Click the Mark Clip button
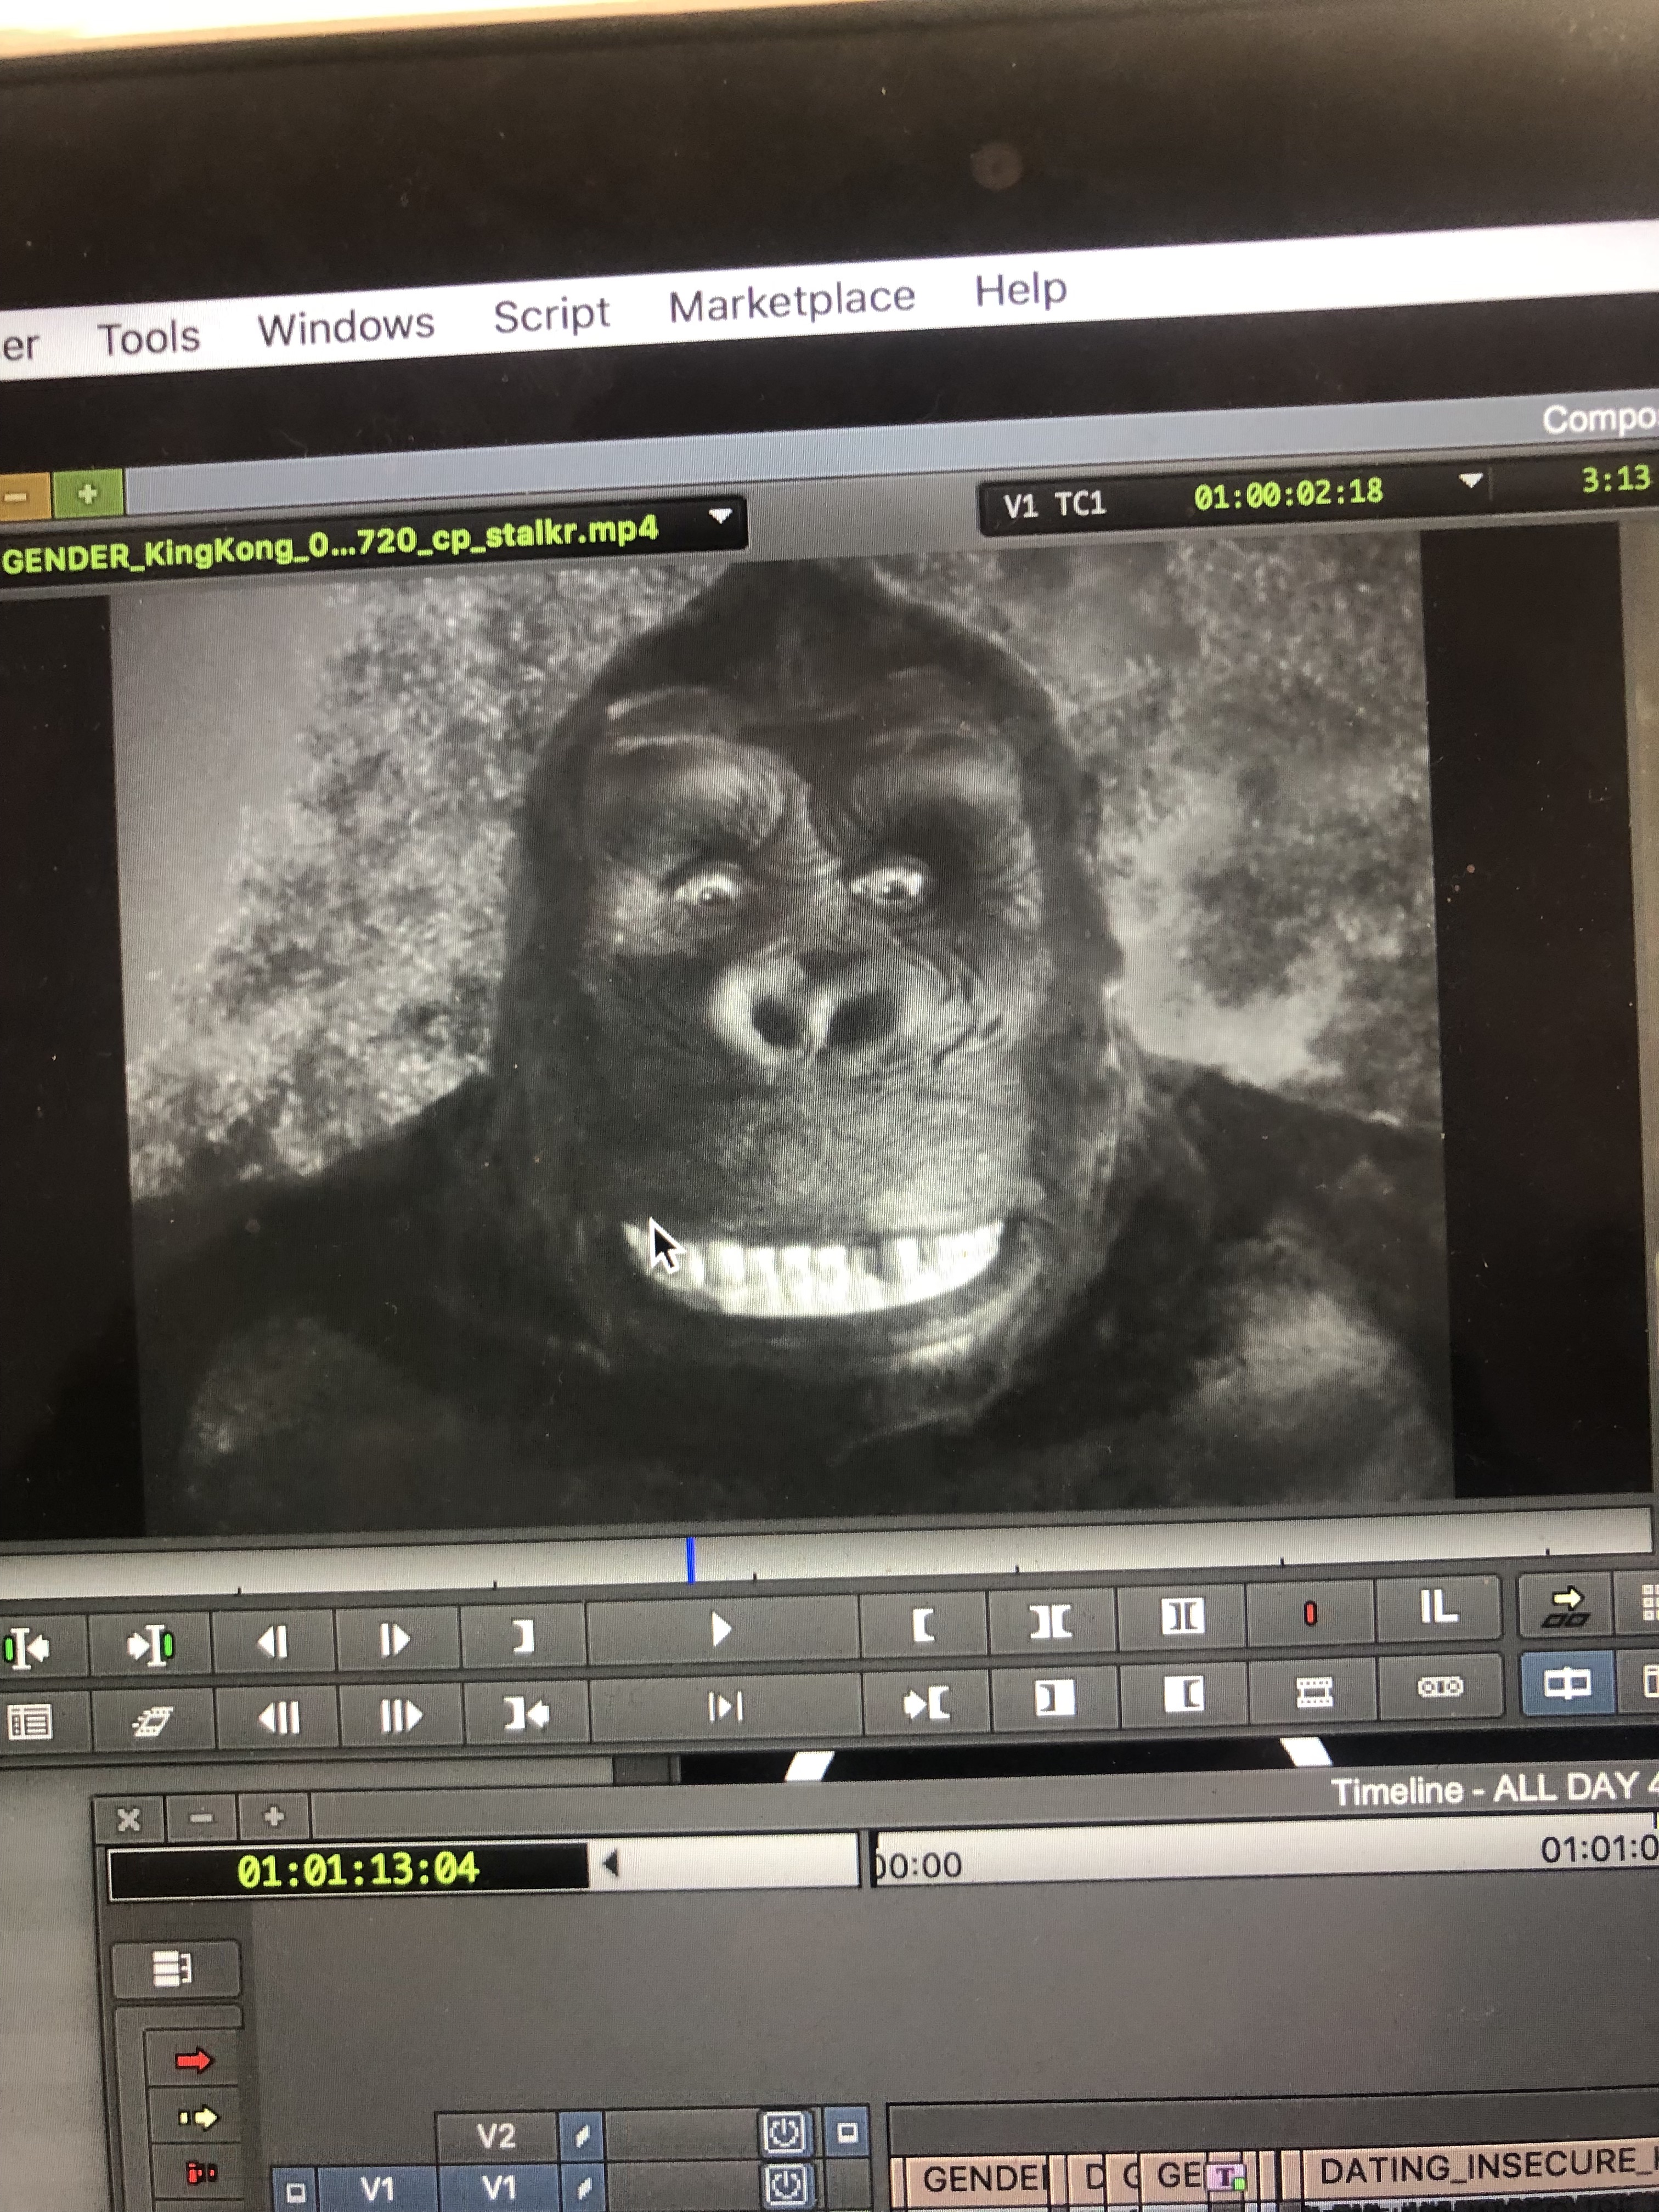1659x2212 pixels. click(x=1051, y=1621)
